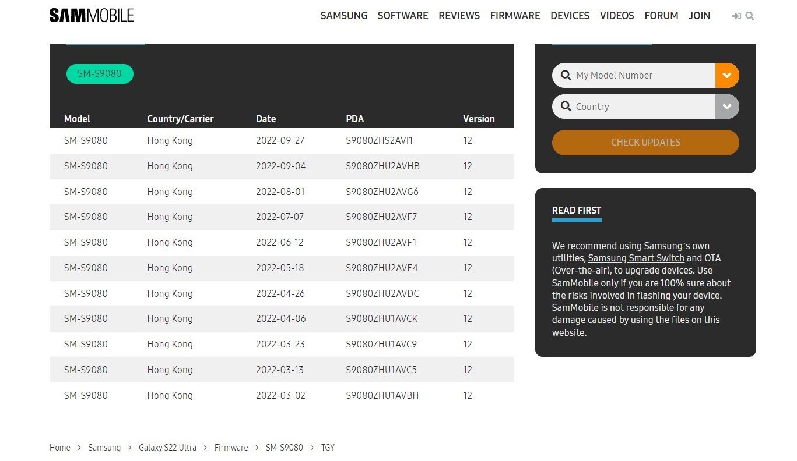Open the VIDEOS menu item
Image resolution: width=797 pixels, height=461 pixels.
[617, 16]
